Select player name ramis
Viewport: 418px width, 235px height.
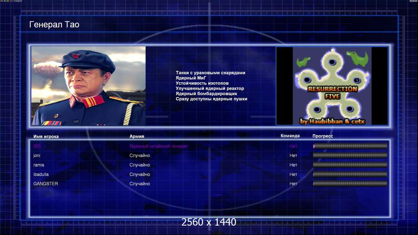coord(39,165)
